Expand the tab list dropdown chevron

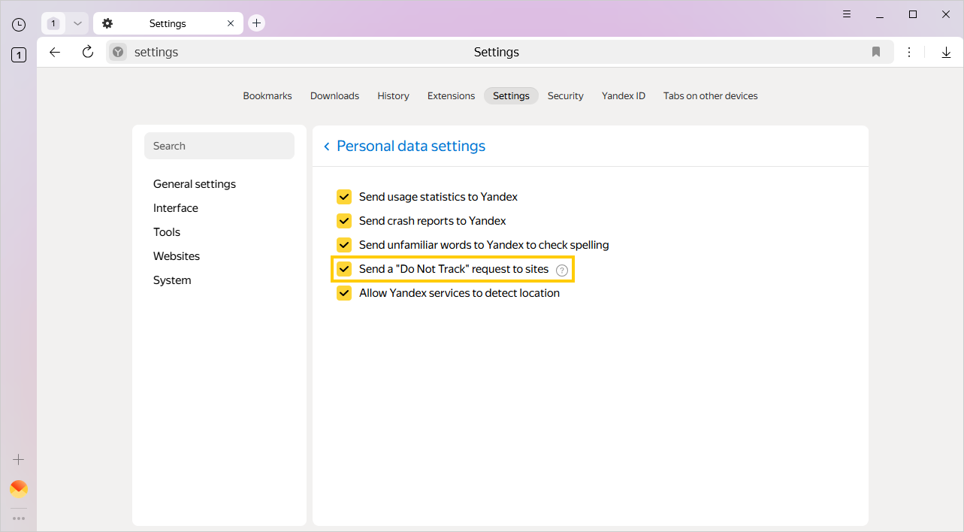pyautogui.click(x=77, y=23)
